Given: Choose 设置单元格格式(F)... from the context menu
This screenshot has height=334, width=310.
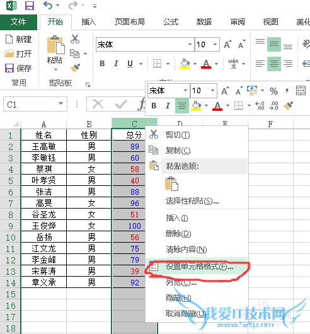Looking at the screenshot, I should coord(197,267).
